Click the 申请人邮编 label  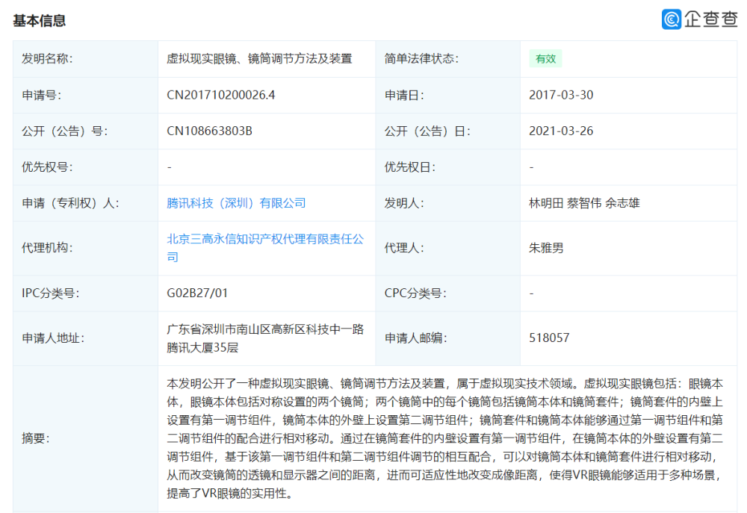click(415, 338)
